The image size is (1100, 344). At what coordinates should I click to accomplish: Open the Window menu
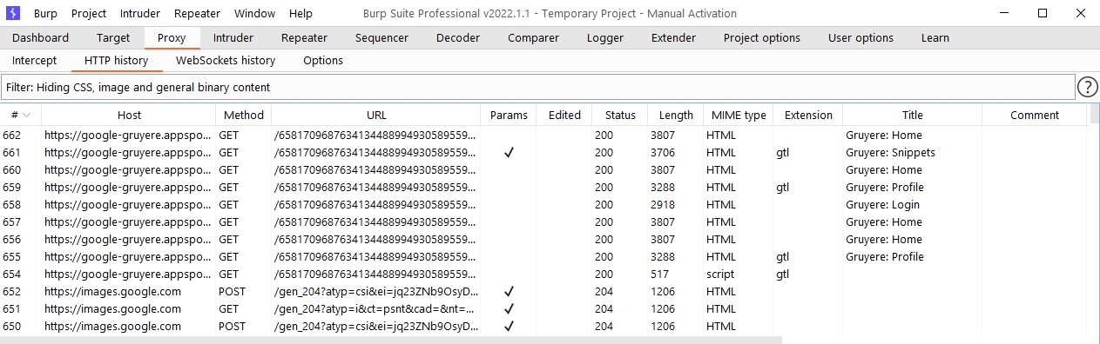(254, 14)
